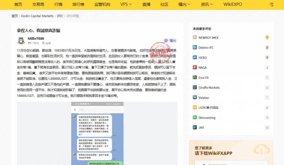Click the 请下载WikiFXAPP banner text

214,153
